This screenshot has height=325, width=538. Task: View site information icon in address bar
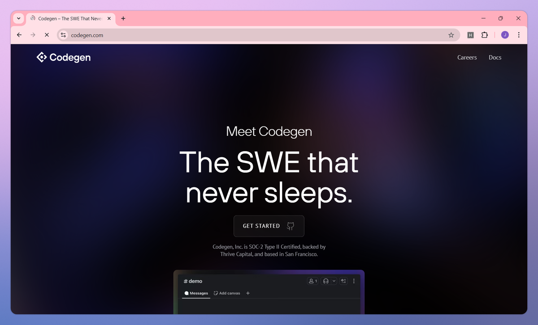[x=63, y=35]
